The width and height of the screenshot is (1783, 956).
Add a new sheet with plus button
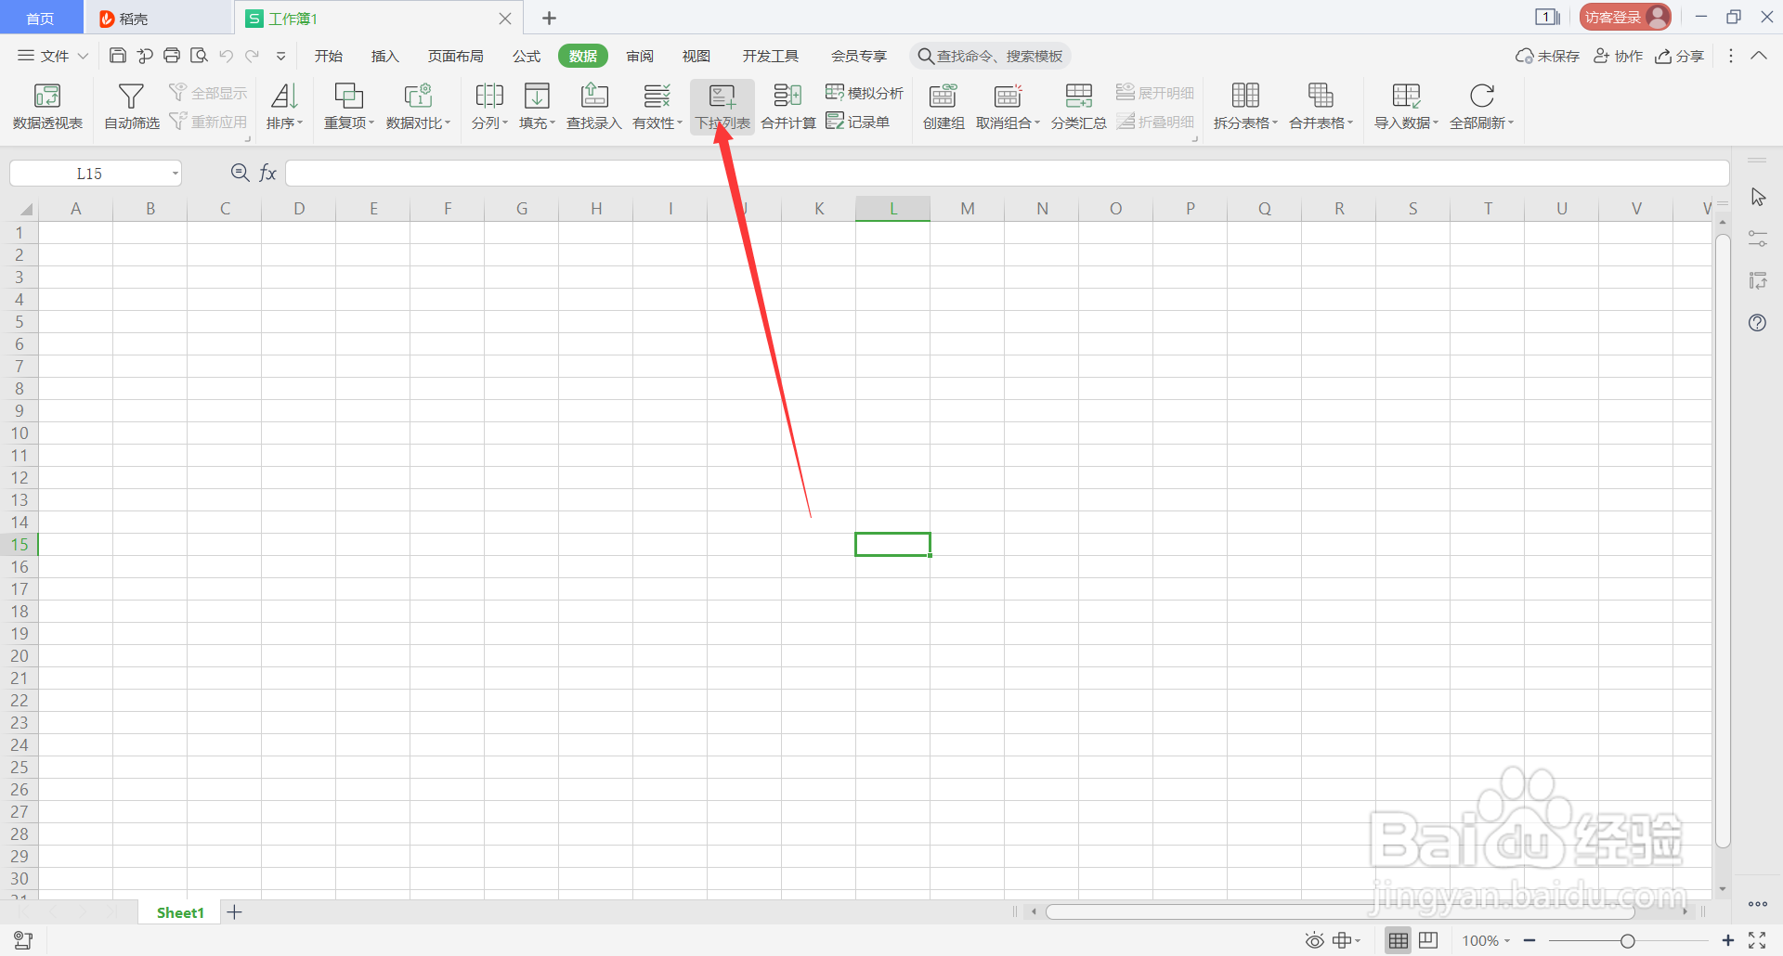pos(235,912)
